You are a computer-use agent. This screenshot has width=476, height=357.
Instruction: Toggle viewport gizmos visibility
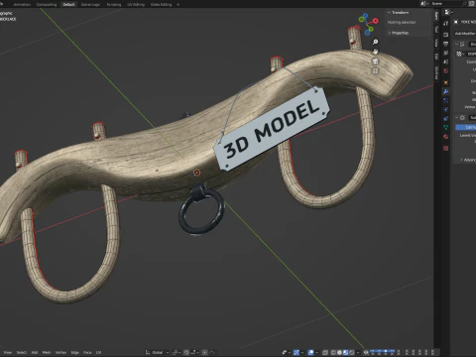pos(297,352)
